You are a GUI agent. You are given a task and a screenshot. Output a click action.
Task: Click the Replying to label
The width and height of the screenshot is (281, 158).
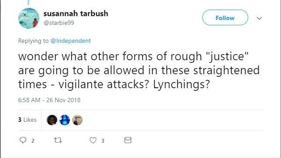pyautogui.click(x=33, y=41)
